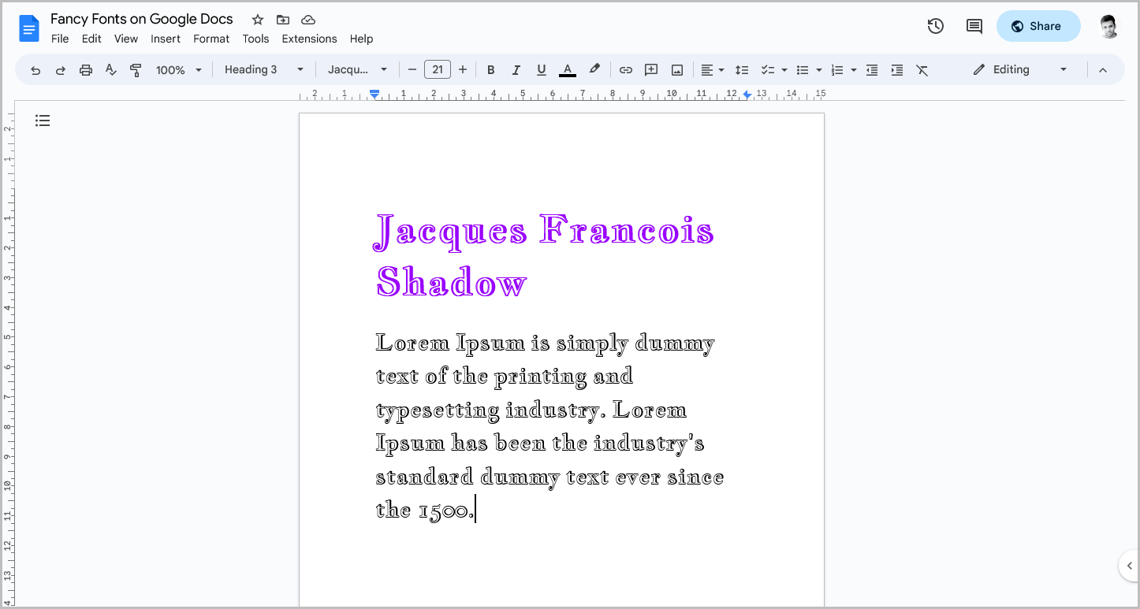Clear formatting of selected text
Image resolution: width=1140 pixels, height=609 pixels.
[922, 69]
